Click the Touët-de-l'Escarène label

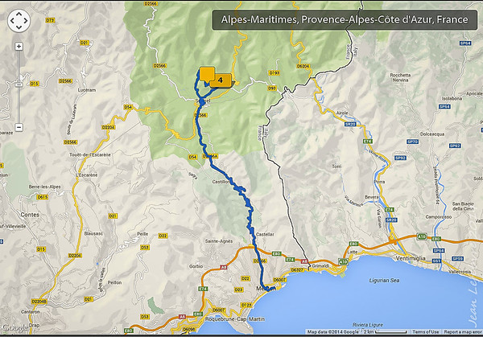pos(90,154)
